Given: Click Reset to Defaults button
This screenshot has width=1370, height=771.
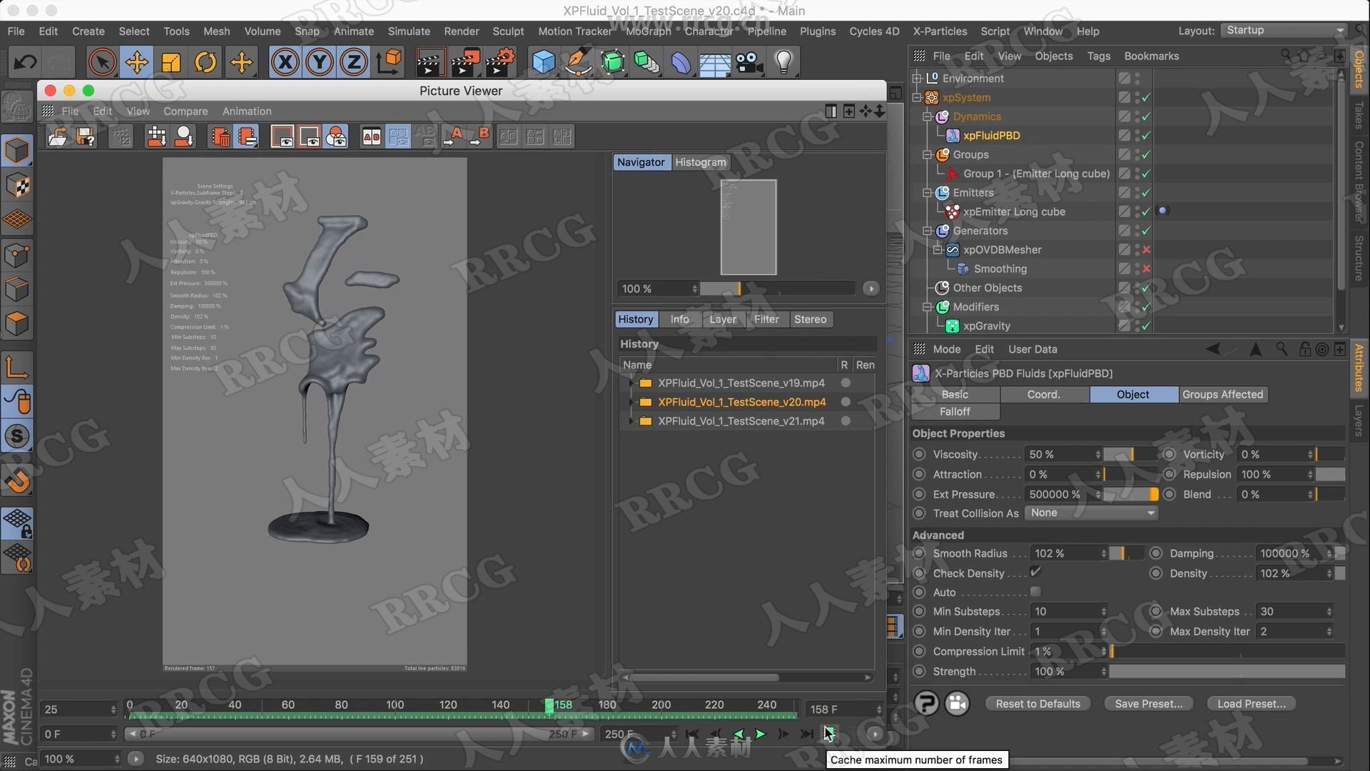Looking at the screenshot, I should pyautogui.click(x=1037, y=704).
